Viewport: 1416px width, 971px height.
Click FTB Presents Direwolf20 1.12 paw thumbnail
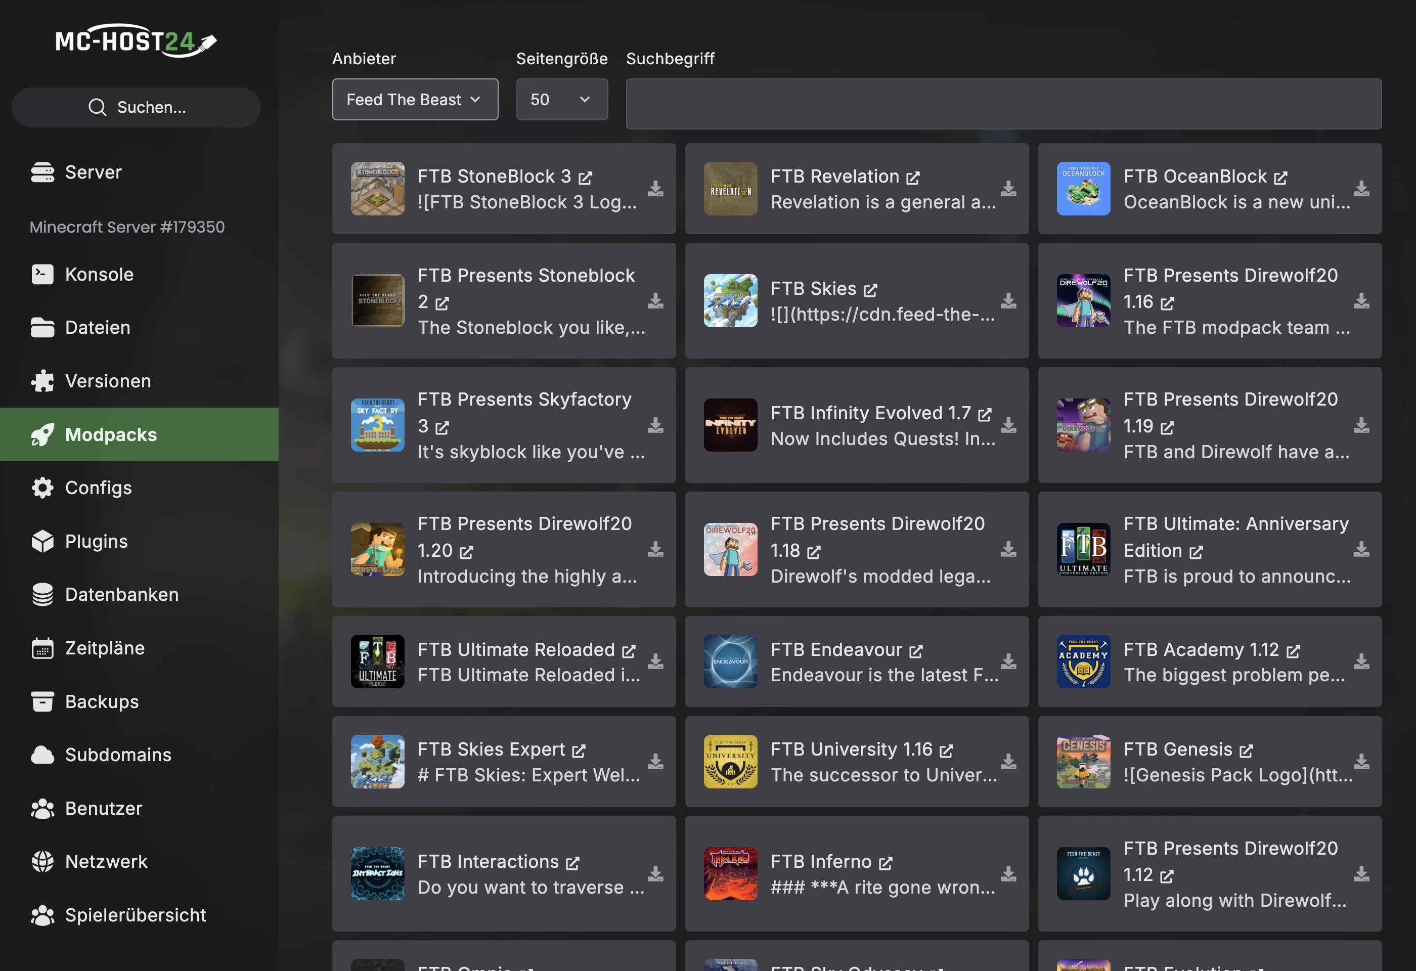[1083, 873]
